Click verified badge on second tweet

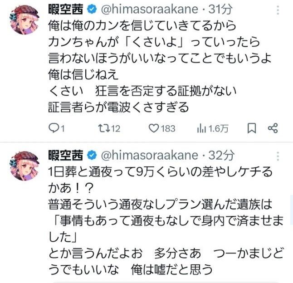[92, 156]
